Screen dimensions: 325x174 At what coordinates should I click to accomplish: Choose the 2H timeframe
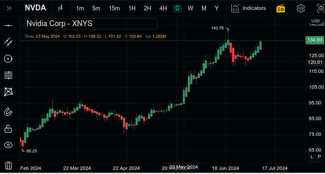[x=148, y=8]
